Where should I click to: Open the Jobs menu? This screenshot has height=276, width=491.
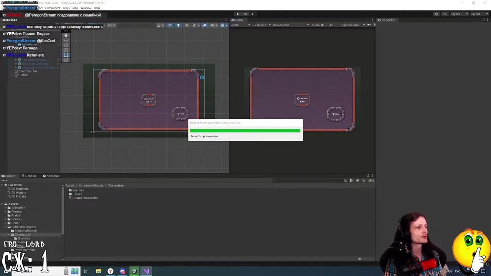click(75, 8)
